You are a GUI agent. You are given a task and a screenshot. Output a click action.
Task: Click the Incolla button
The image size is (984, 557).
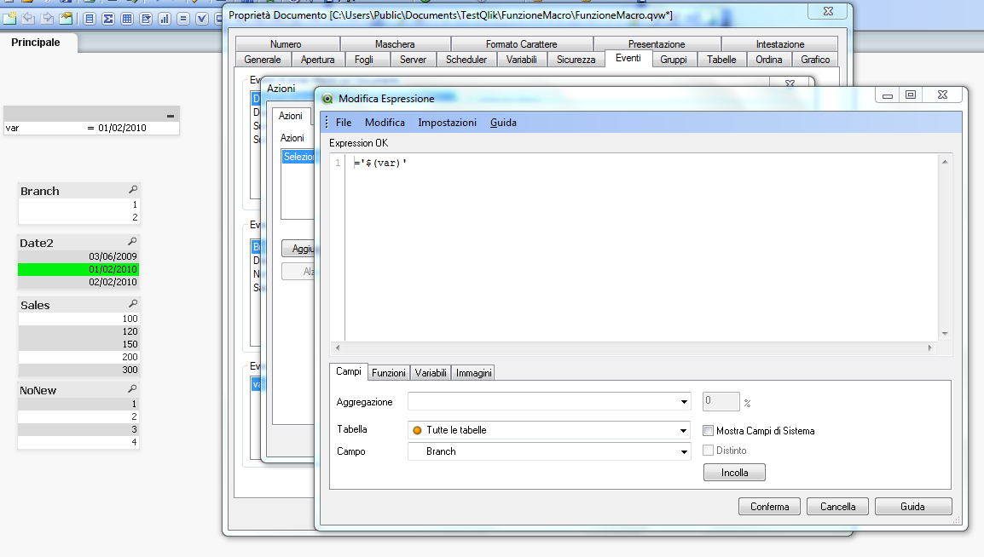734,473
